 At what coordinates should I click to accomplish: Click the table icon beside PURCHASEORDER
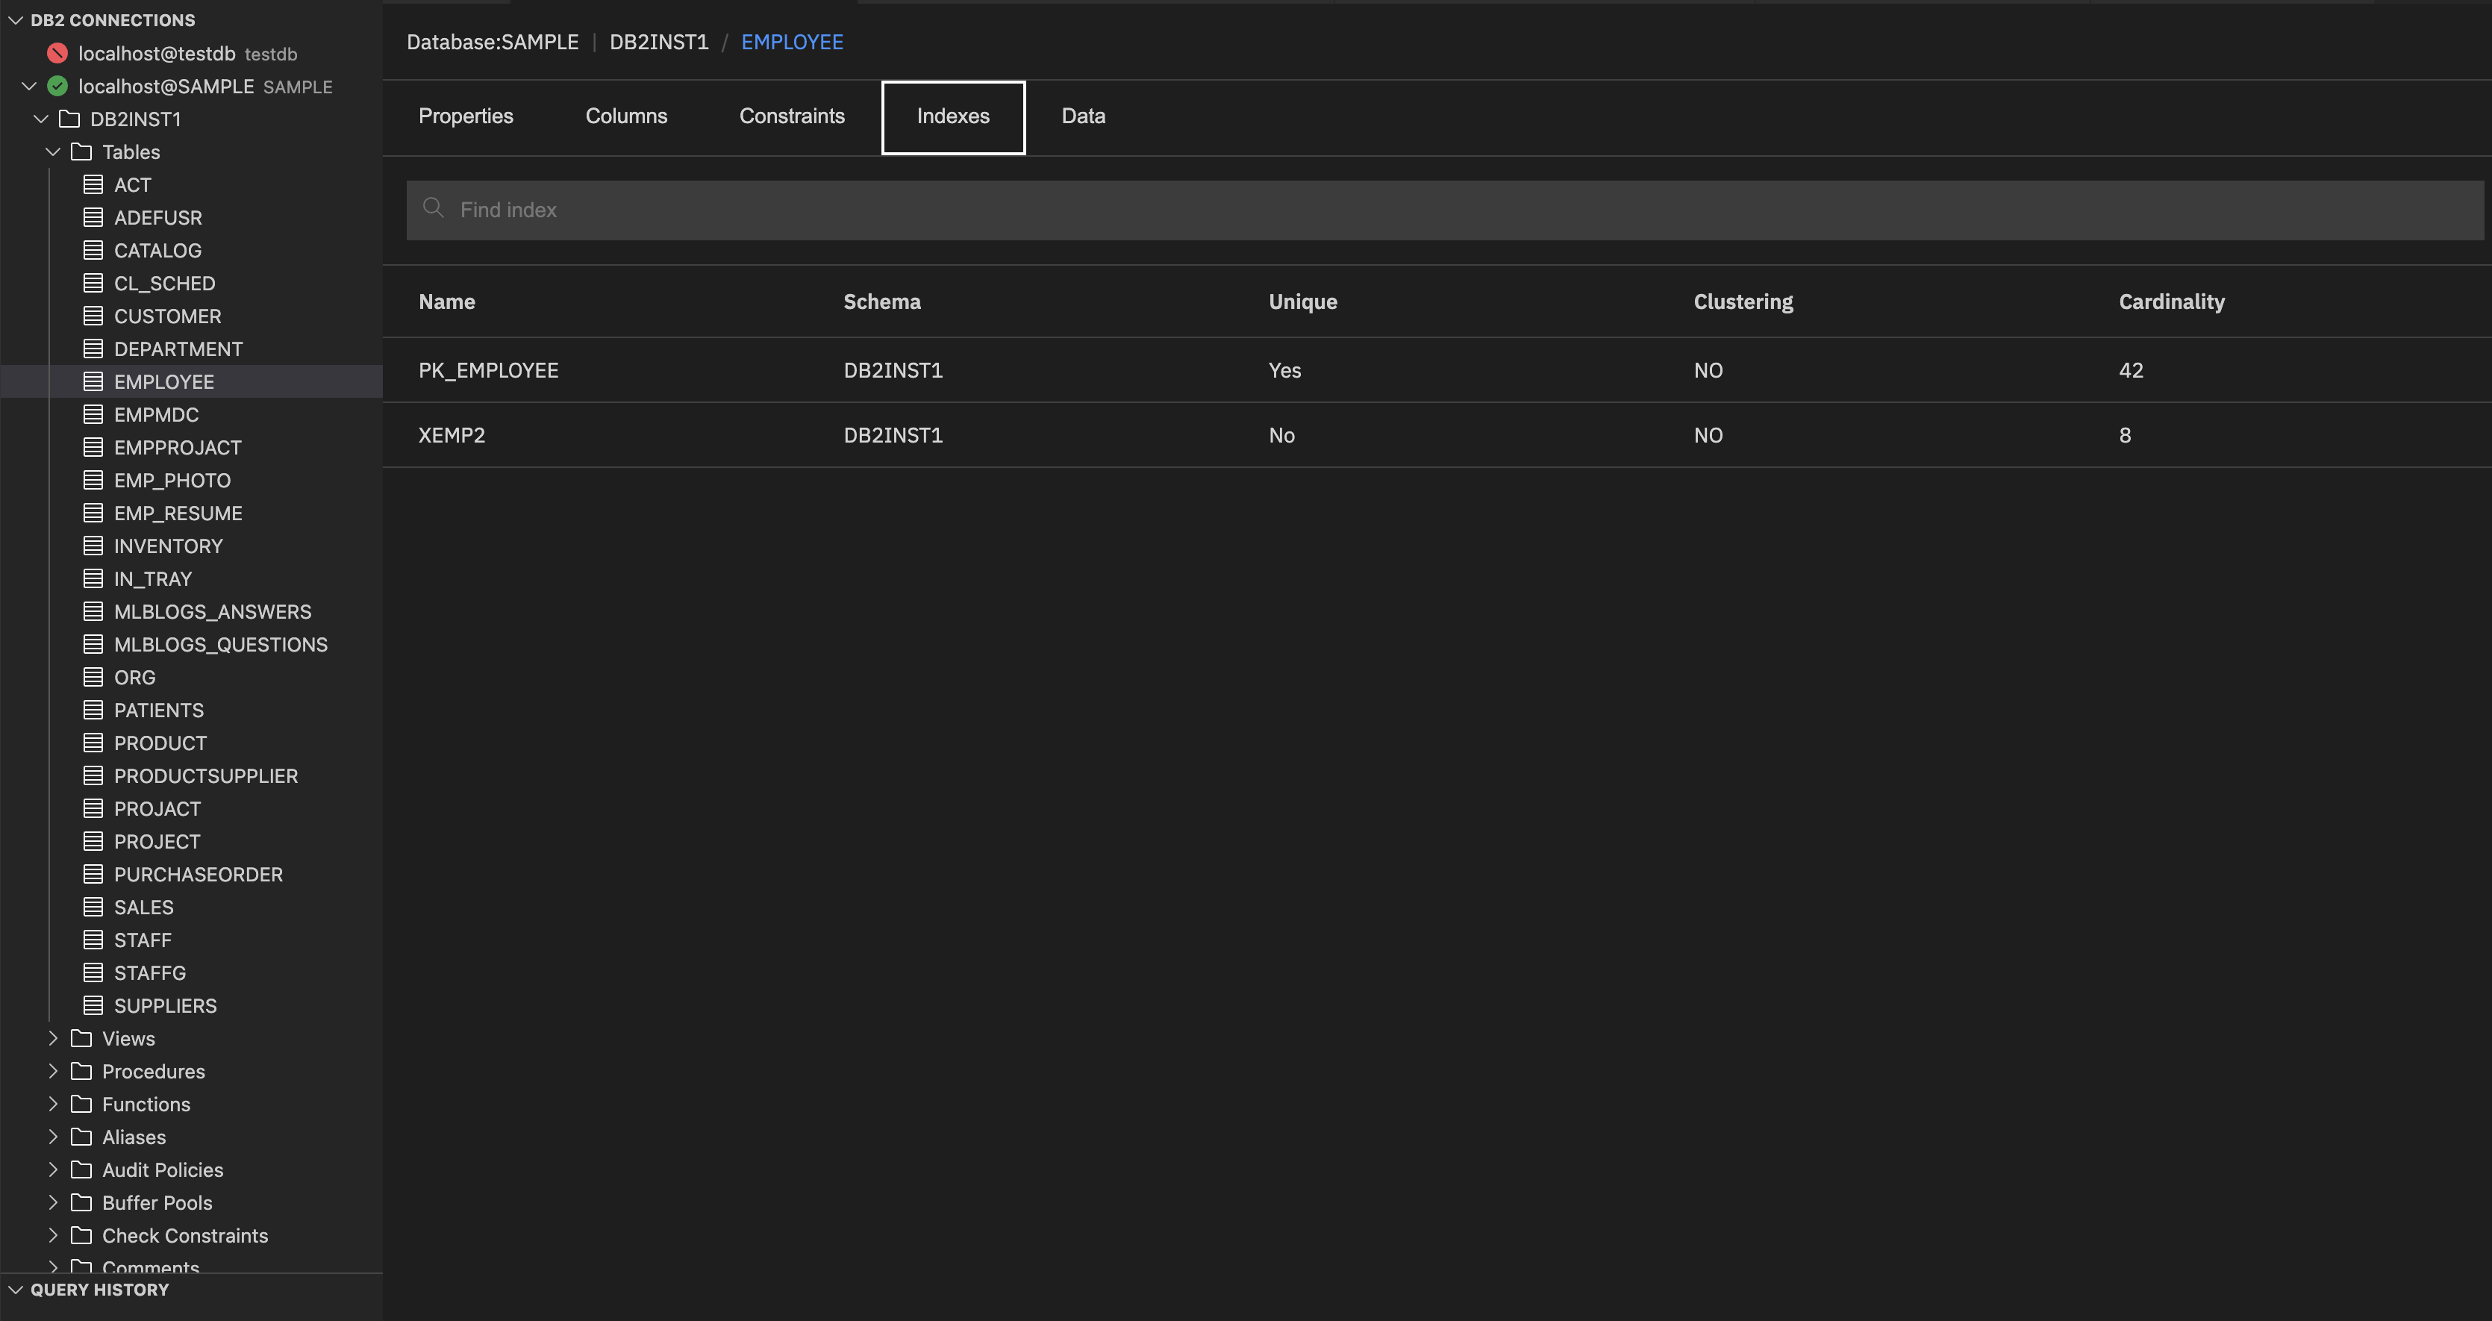point(93,874)
